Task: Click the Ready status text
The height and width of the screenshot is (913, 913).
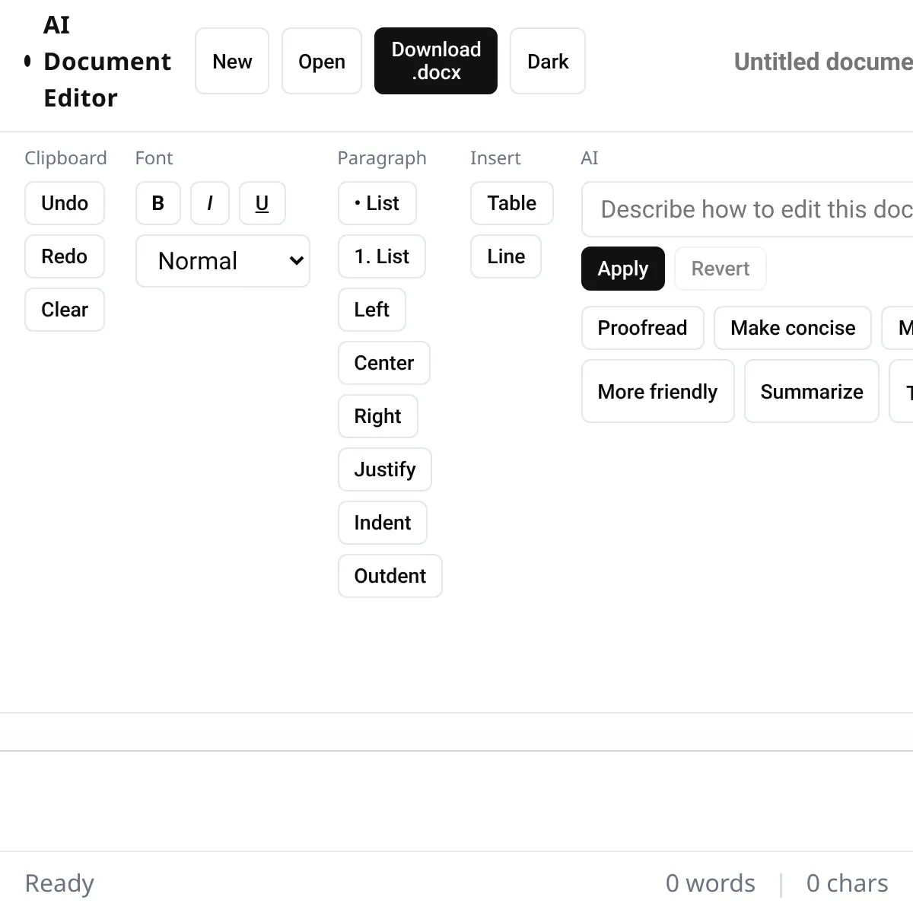Action: click(59, 883)
